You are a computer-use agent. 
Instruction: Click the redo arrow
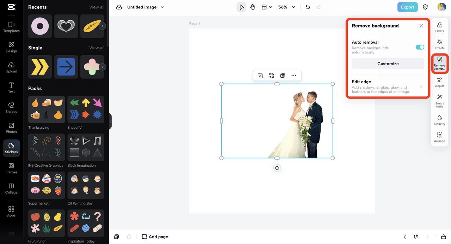pyautogui.click(x=319, y=7)
